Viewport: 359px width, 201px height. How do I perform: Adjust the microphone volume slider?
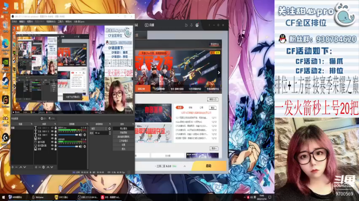[x=68, y=135]
